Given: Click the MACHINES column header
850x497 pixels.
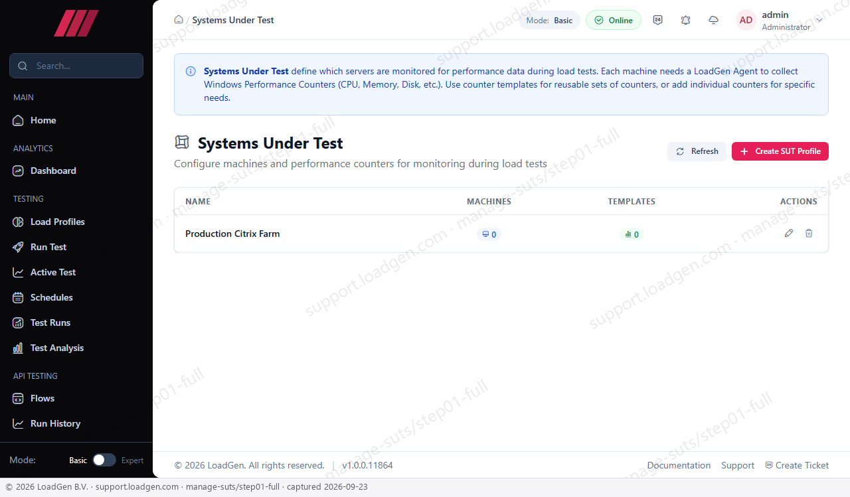Looking at the screenshot, I should [x=489, y=201].
